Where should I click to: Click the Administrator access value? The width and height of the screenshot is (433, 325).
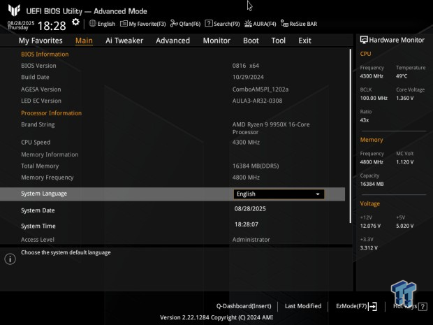tap(251, 240)
